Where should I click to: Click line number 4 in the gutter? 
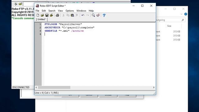(40, 34)
